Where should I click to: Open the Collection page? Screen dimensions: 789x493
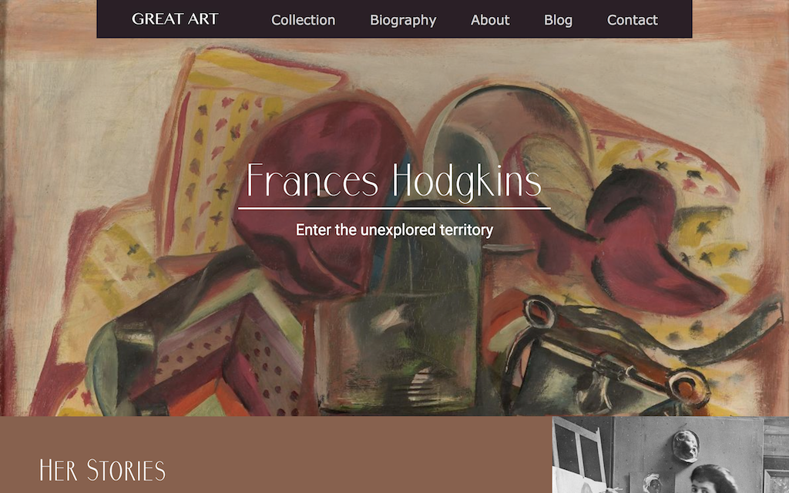pyautogui.click(x=303, y=20)
